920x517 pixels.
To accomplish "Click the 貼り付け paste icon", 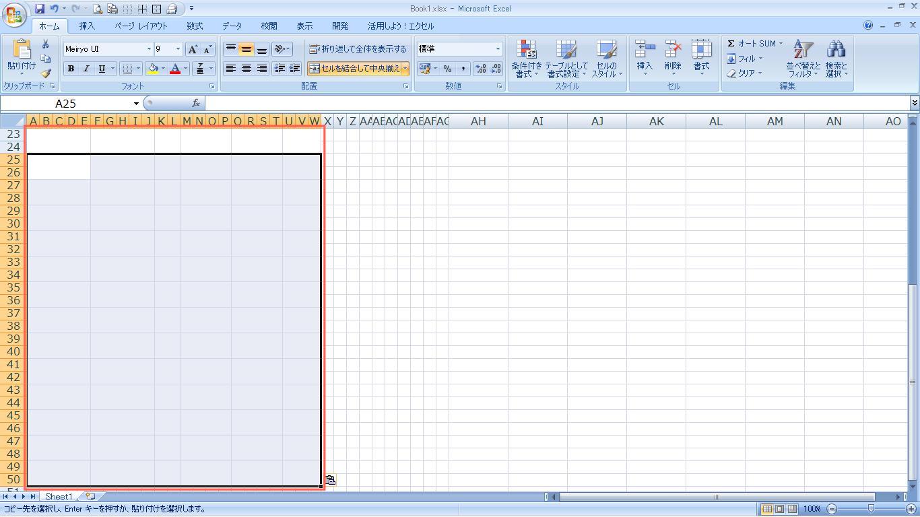I will coord(22,49).
